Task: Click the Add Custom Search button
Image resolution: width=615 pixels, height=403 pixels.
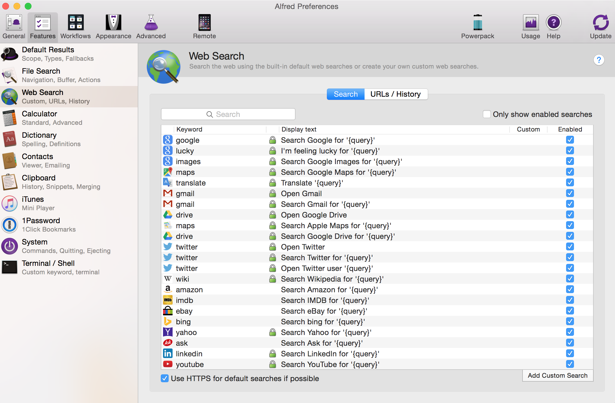Action: pyautogui.click(x=558, y=375)
